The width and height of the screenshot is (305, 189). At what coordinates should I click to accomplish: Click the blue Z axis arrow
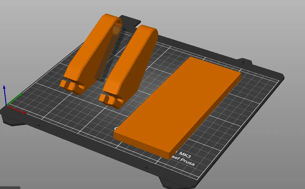click(5, 95)
